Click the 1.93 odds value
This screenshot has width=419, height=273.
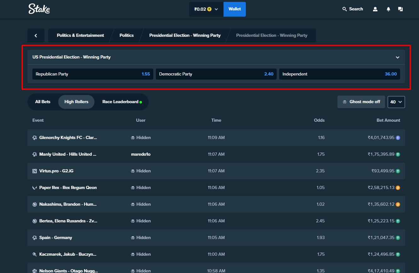pos(320,237)
